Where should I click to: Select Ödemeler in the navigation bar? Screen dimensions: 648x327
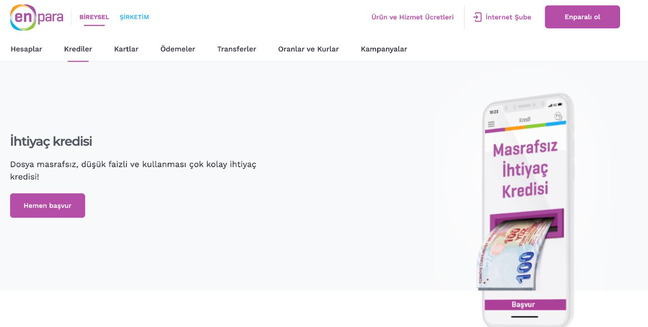coord(178,49)
